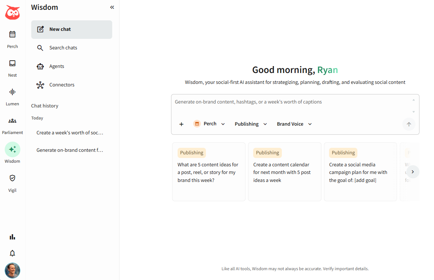Open the Connectors section

[x=72, y=85]
